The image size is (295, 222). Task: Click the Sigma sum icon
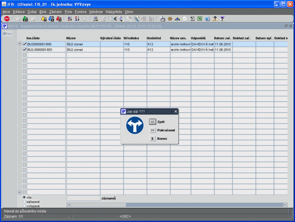(x=192, y=19)
